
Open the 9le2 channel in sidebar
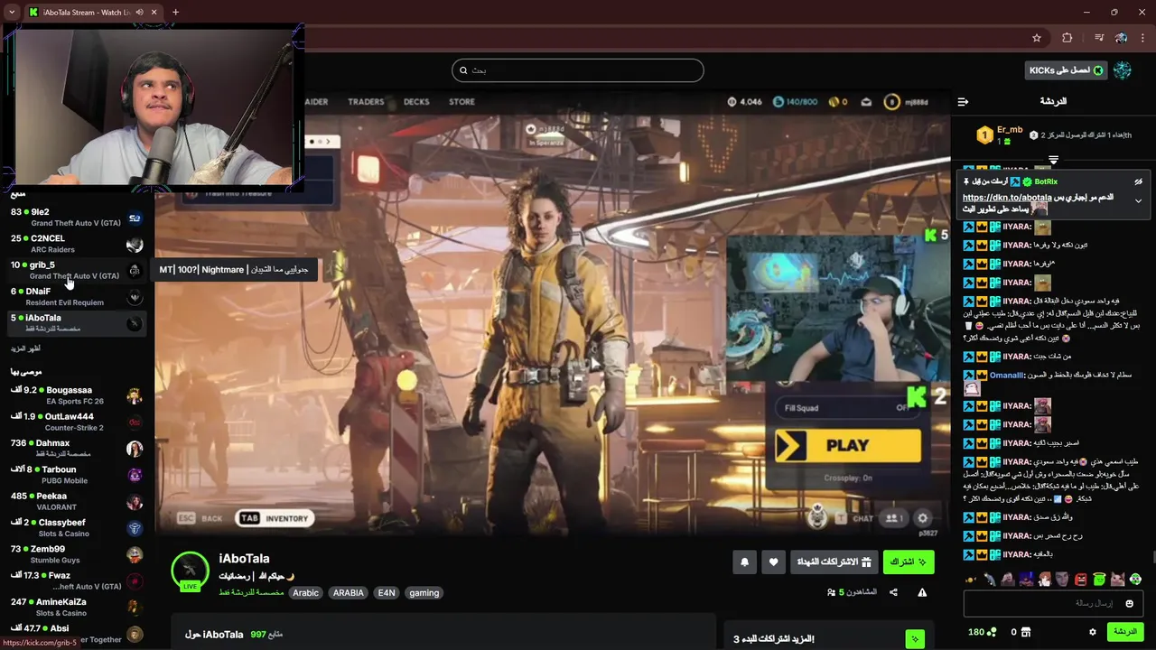(77, 218)
